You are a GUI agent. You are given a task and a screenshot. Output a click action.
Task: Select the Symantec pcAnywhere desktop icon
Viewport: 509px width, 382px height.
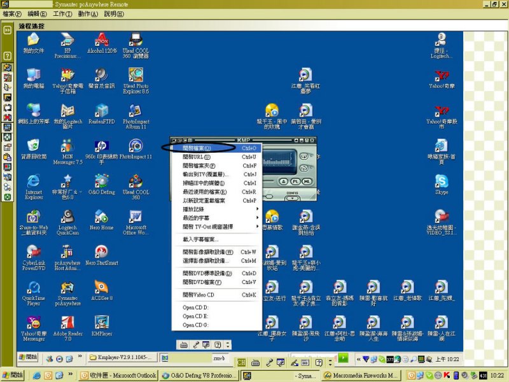[x=67, y=293]
